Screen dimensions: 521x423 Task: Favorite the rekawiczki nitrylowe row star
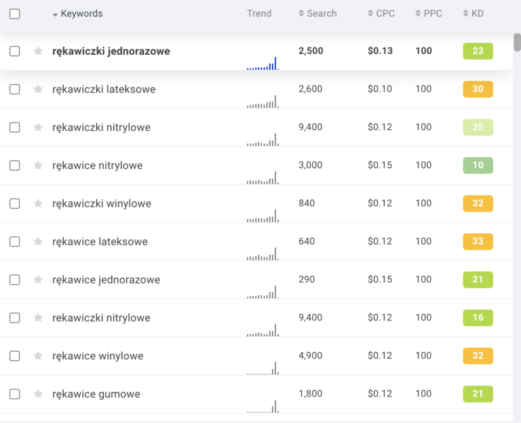[38, 318]
